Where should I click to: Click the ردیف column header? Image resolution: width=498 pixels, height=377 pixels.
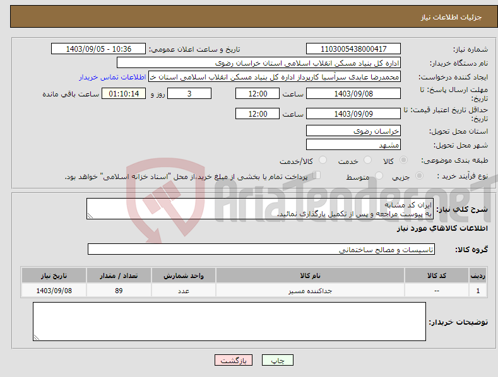click(x=478, y=275)
